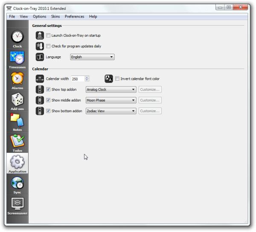Image resolution: width=256 pixels, height=232 pixels.
Task: Open the Notes section
Action: (17, 122)
